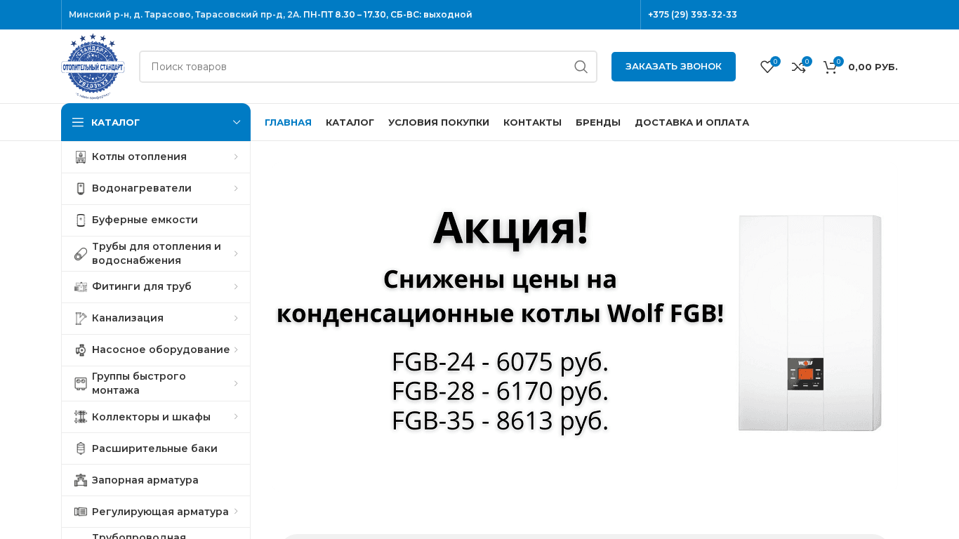The height and width of the screenshot is (539, 959).
Task: Open the Расширительные баки category
Action: coord(154,448)
